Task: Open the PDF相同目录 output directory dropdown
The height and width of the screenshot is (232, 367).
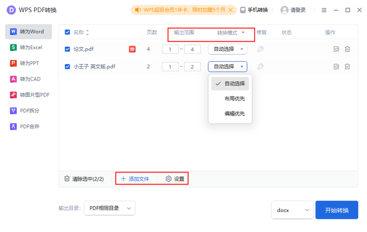Action: [x=110, y=208]
